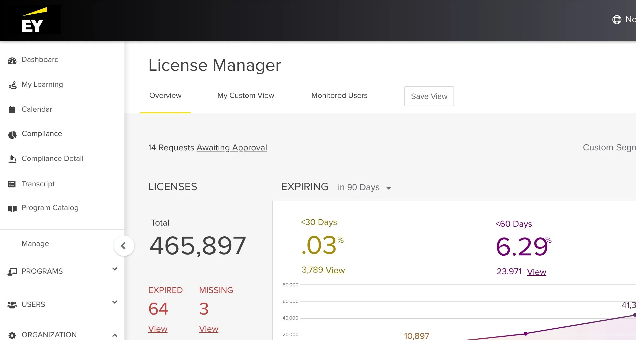The height and width of the screenshot is (340, 636).
Task: View the 23,971 licenses expiring under 60 days
Action: [x=536, y=272]
